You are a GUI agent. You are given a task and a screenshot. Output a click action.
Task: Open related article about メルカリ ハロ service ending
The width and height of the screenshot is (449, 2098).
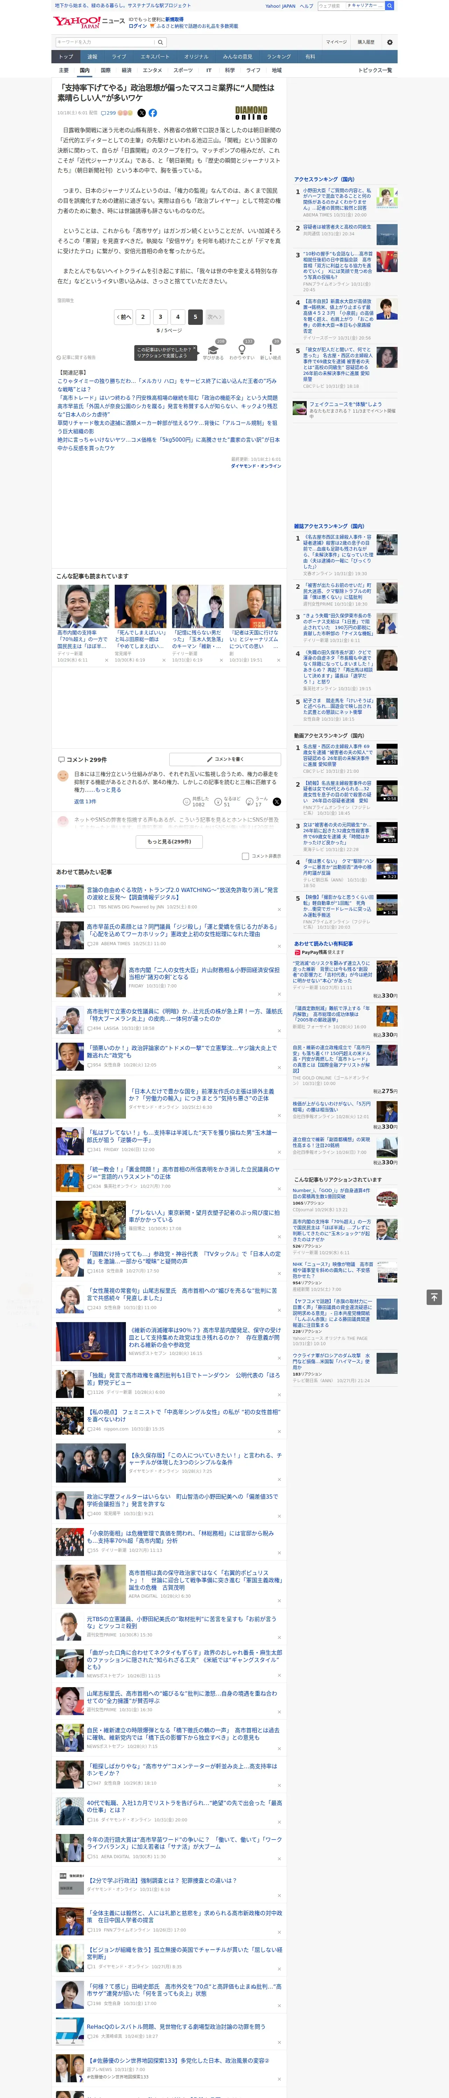pos(167,385)
